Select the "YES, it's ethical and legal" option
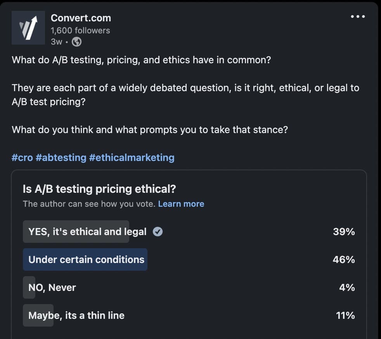The image size is (381, 339). point(87,232)
